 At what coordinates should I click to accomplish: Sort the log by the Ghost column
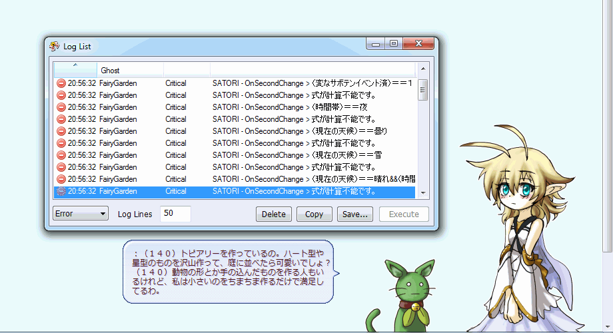point(130,70)
